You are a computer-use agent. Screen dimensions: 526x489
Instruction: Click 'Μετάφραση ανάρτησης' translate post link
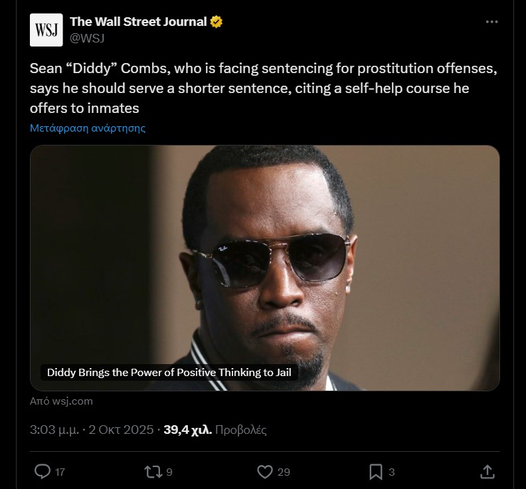pyautogui.click(x=88, y=128)
